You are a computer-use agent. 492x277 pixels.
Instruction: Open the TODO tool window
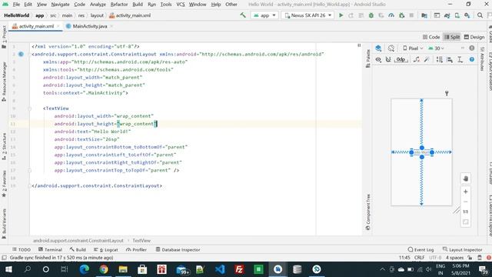[x=22, y=249]
